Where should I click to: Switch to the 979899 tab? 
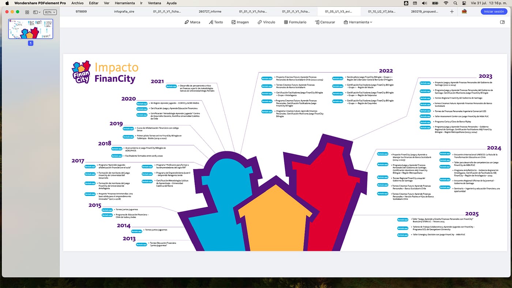(81, 12)
